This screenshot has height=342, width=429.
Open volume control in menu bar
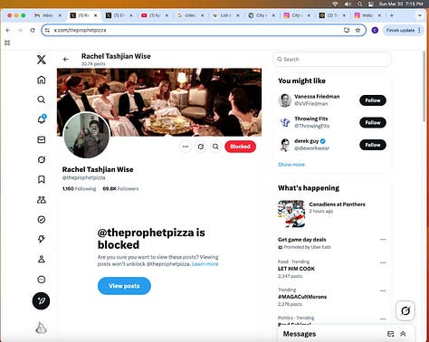click(348, 4)
